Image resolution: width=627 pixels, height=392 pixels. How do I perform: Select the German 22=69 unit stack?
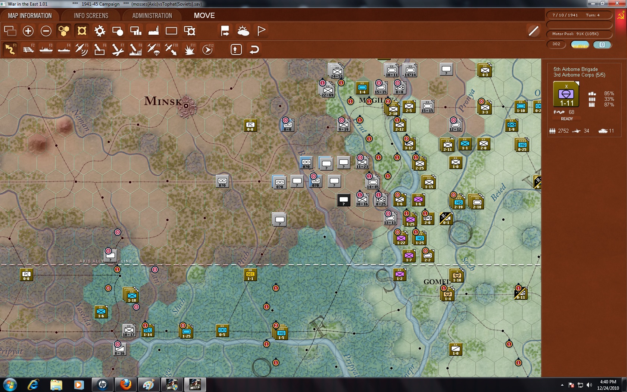tap(327, 90)
